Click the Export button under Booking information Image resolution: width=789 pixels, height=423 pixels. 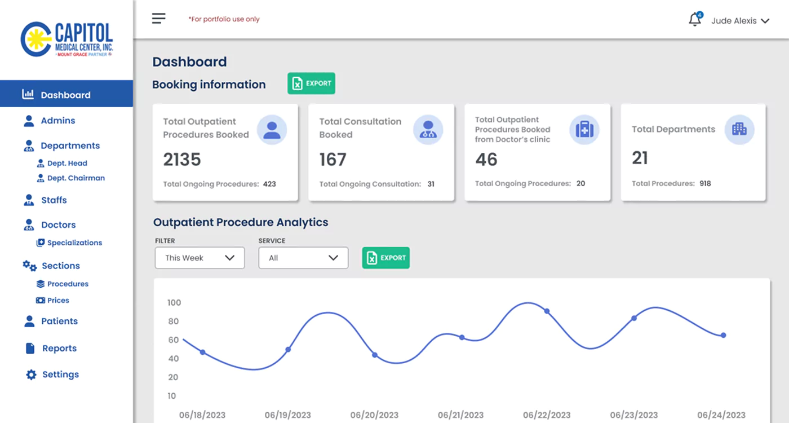[311, 83]
